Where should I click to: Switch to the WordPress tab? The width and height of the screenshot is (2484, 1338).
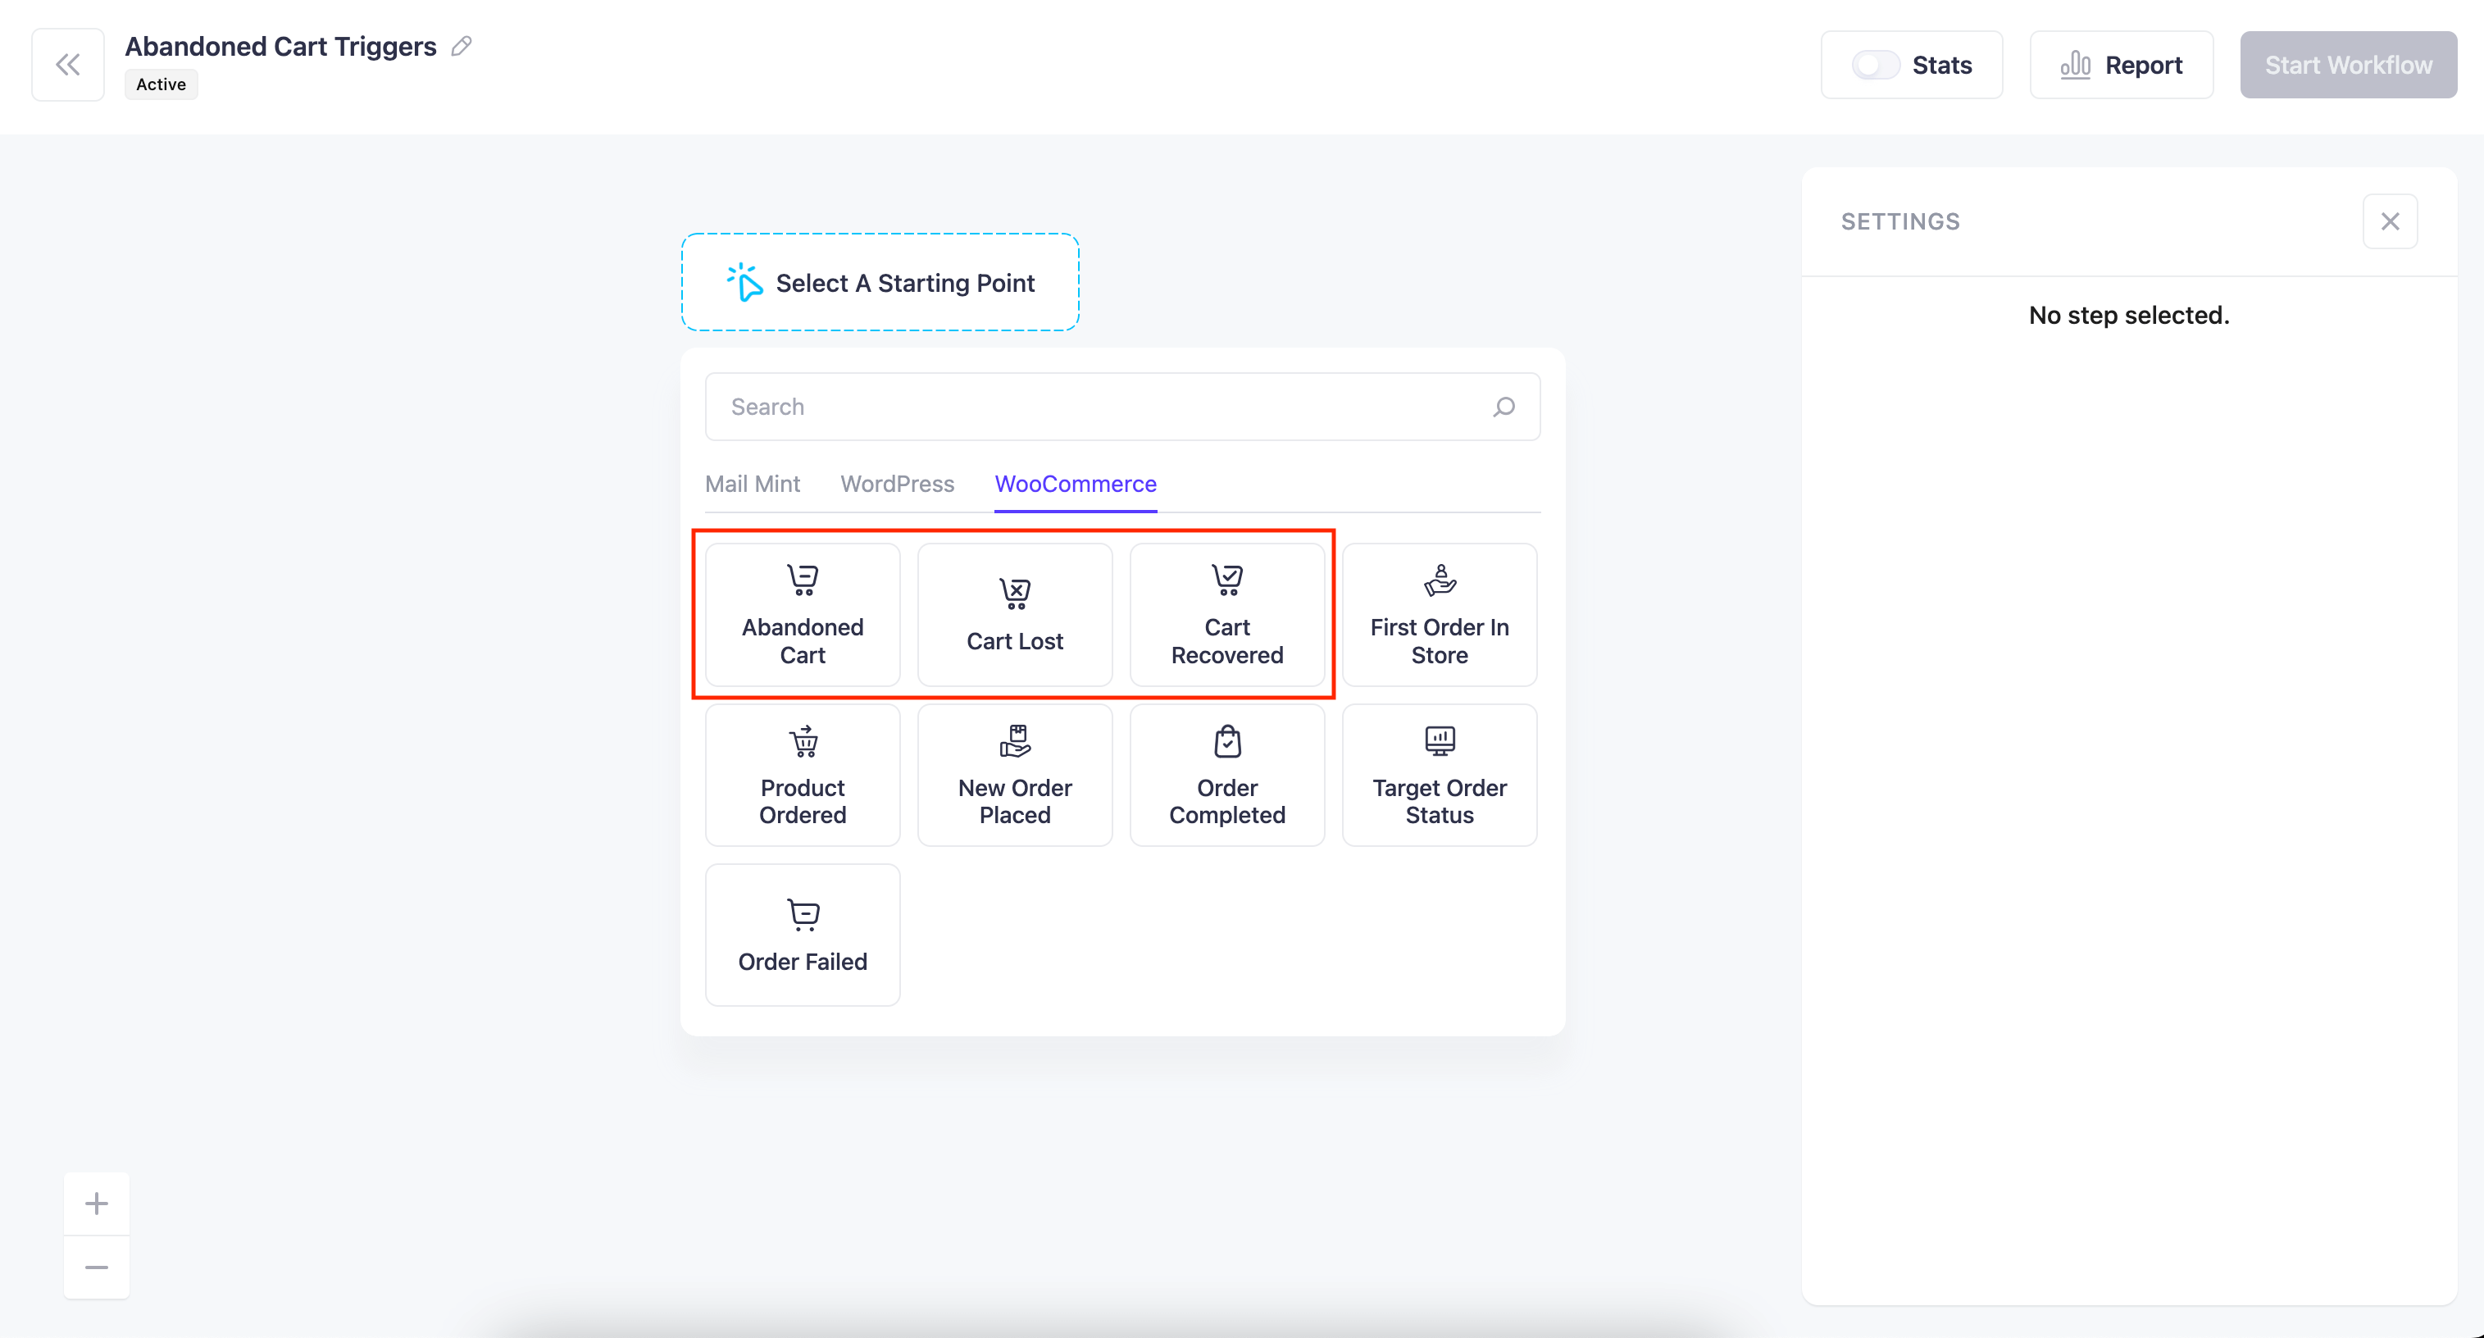896,483
